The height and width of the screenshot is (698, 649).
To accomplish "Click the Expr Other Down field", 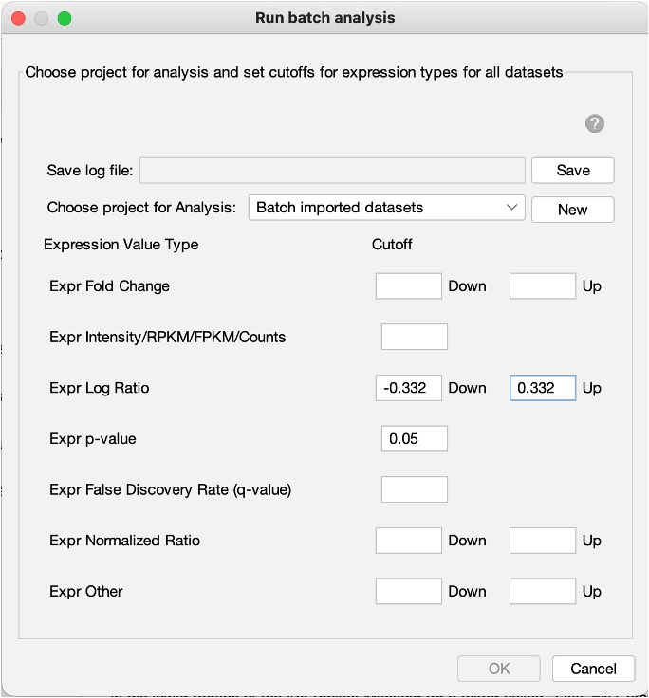I will coord(408,592).
